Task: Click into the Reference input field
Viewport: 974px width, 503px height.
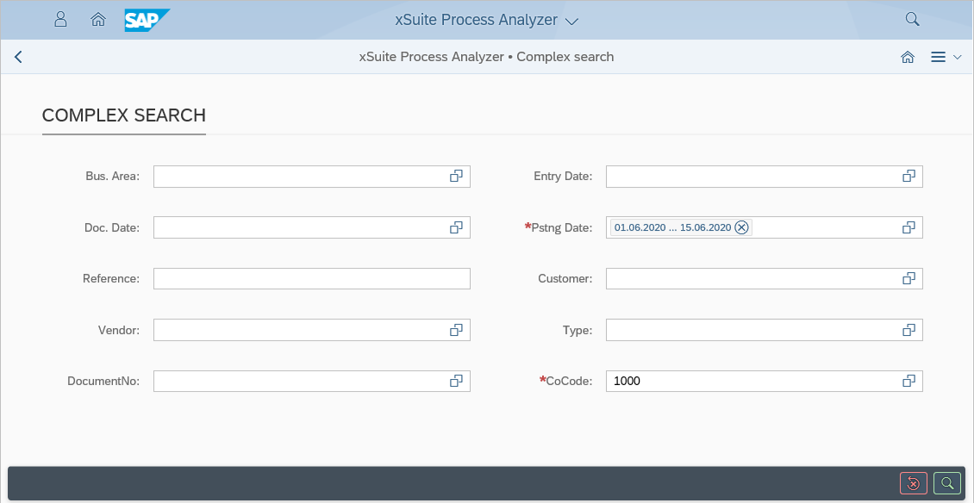Action: click(311, 278)
